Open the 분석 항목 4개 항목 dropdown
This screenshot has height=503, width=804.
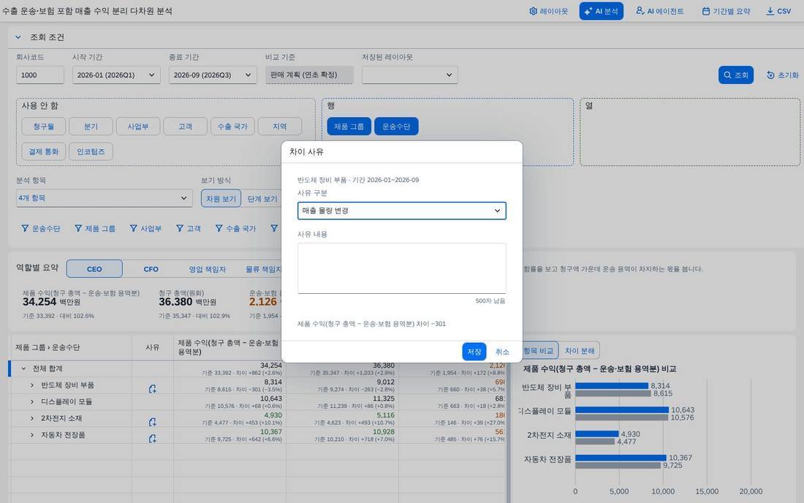point(104,198)
